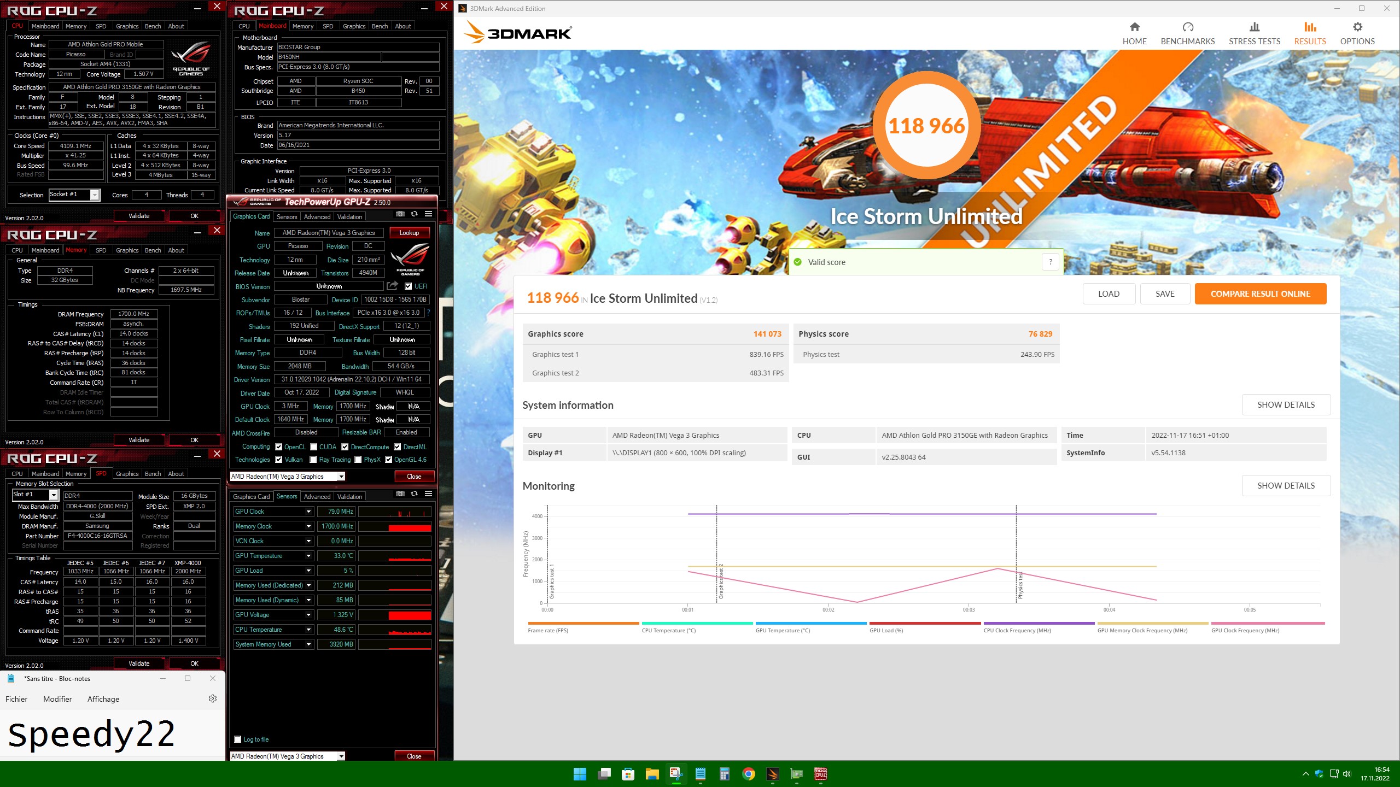Open the 3DMark BENCHMARKS section
The image size is (1400, 787).
(x=1187, y=34)
